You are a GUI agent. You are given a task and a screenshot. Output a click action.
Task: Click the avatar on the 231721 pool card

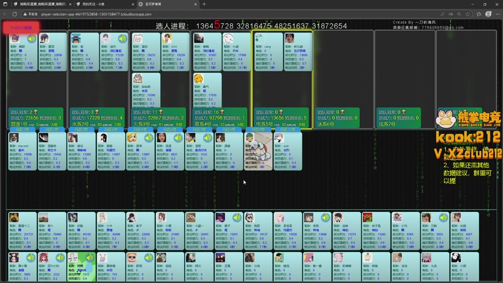14,218
